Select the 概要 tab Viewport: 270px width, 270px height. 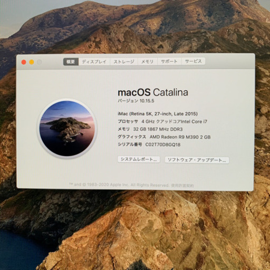[x=71, y=62]
